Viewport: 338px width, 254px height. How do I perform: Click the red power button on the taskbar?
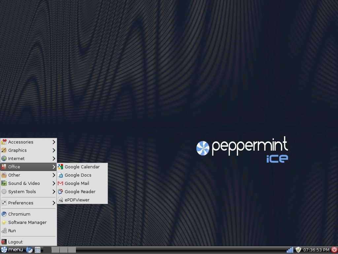point(334,250)
